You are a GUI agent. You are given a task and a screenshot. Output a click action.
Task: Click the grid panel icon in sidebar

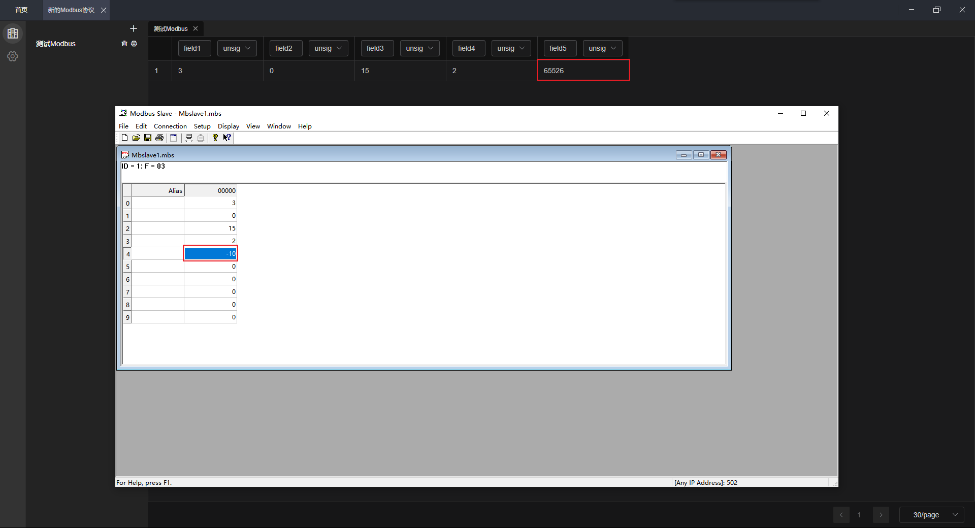13,34
